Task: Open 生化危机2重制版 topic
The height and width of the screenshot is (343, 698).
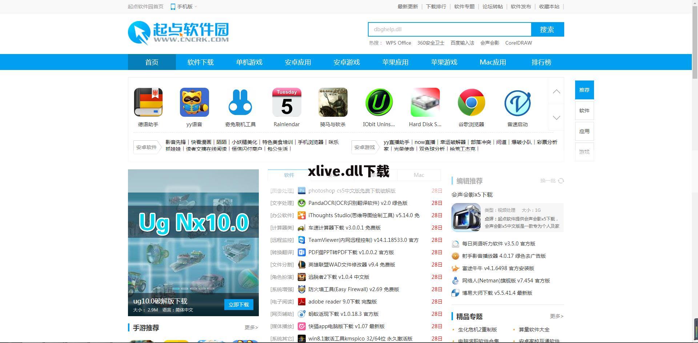Action: (x=477, y=330)
